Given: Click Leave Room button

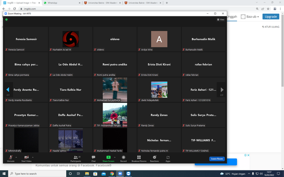Looking at the screenshot, I should click(x=217, y=159).
